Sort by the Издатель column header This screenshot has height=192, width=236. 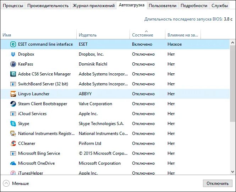tap(88, 35)
